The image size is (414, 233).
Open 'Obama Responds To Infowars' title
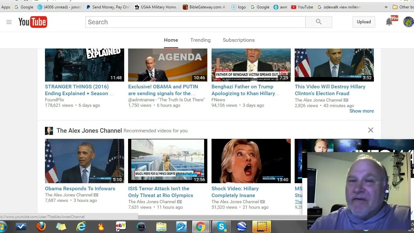click(x=80, y=189)
